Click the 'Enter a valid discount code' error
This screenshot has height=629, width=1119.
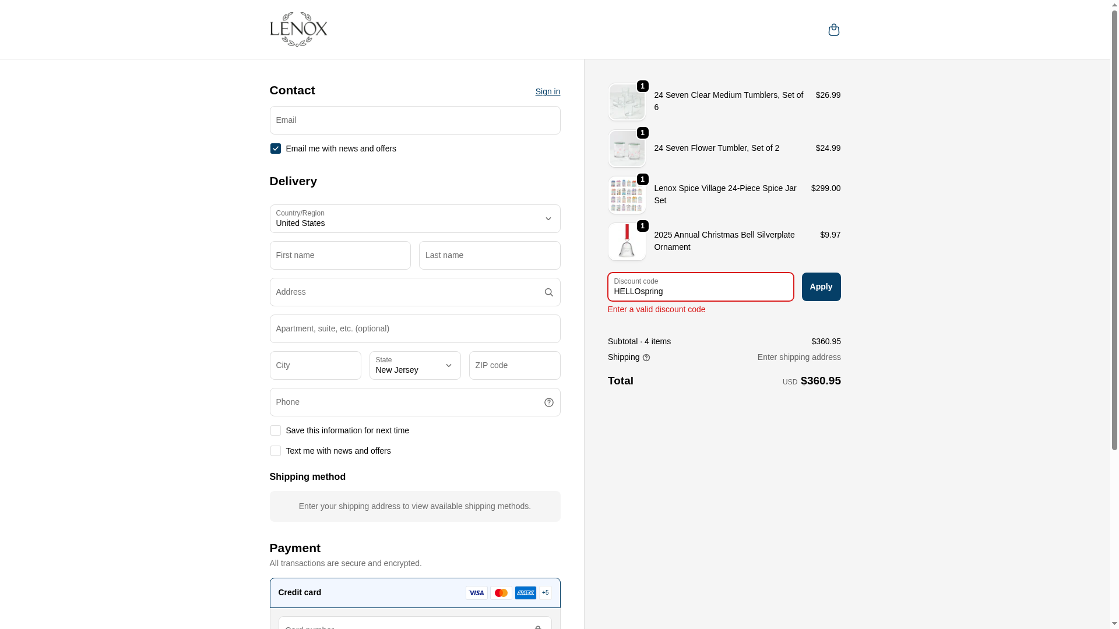pos(656,309)
